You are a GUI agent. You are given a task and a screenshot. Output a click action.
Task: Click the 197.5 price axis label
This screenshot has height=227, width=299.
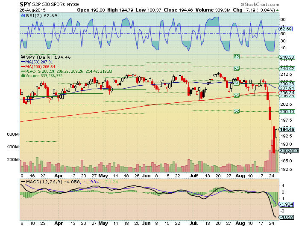point(286,120)
